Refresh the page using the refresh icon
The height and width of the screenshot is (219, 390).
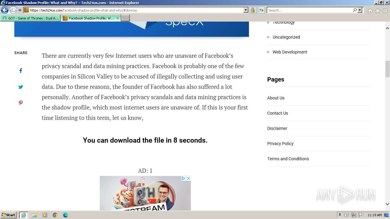261,10
